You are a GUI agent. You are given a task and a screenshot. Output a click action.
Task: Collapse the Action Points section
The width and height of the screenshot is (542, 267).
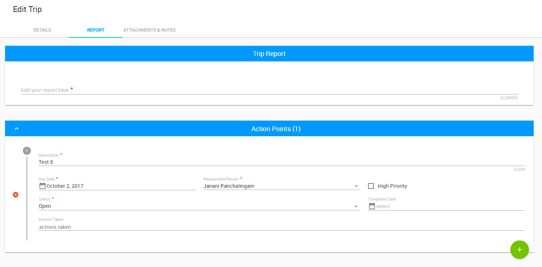tap(16, 128)
